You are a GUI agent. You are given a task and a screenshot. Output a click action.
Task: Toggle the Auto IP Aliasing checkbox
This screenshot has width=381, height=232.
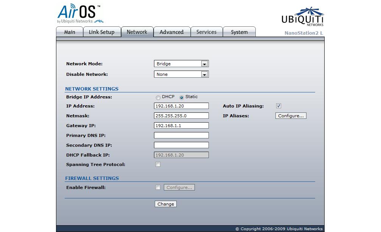pyautogui.click(x=278, y=106)
